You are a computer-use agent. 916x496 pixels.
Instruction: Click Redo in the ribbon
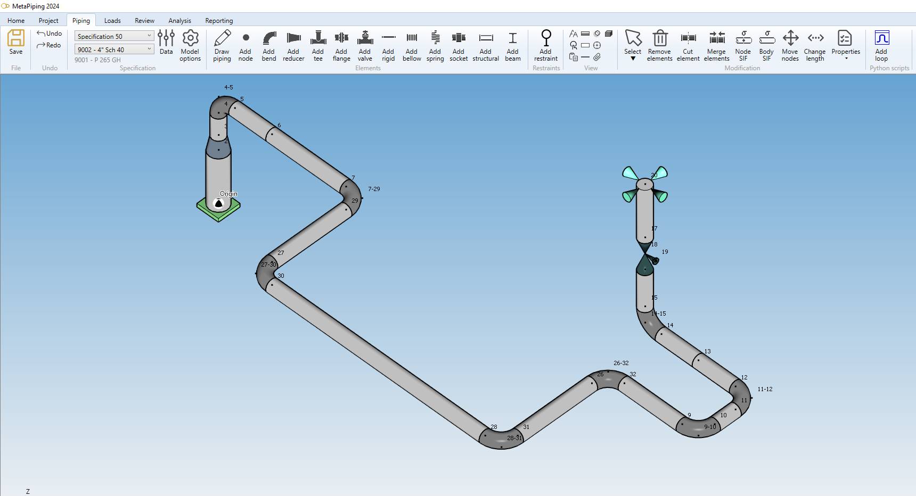click(49, 45)
